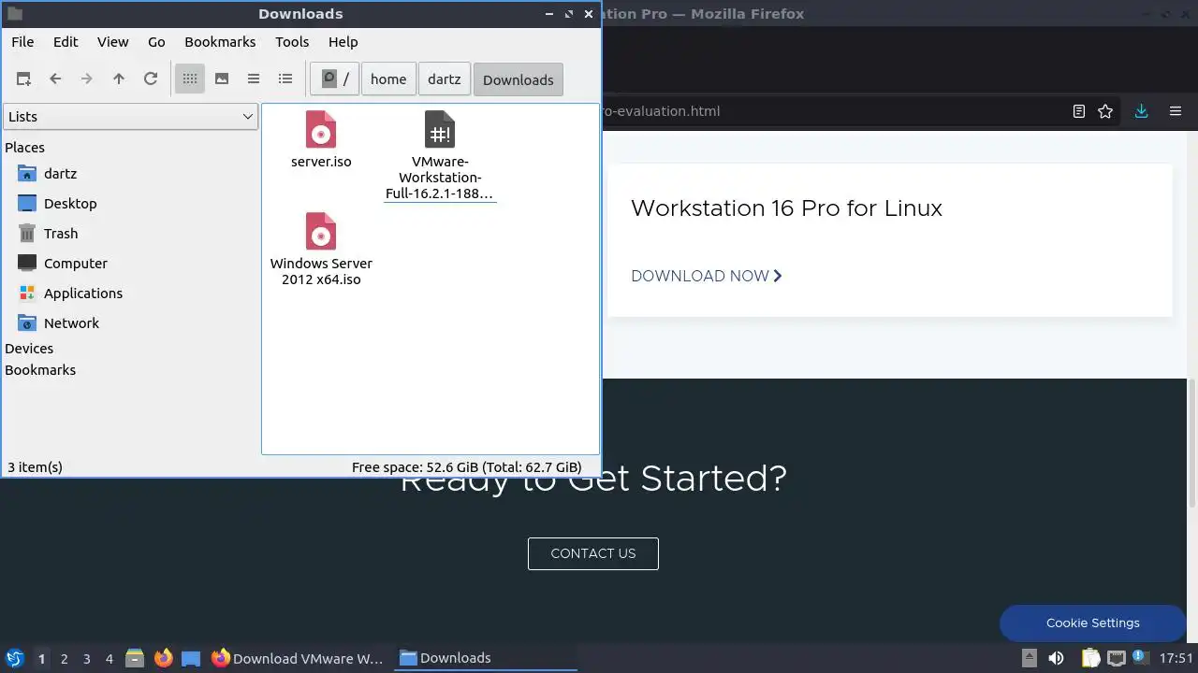The height and width of the screenshot is (673, 1198).
Task: Navigate to dartz path button
Action: point(445,79)
